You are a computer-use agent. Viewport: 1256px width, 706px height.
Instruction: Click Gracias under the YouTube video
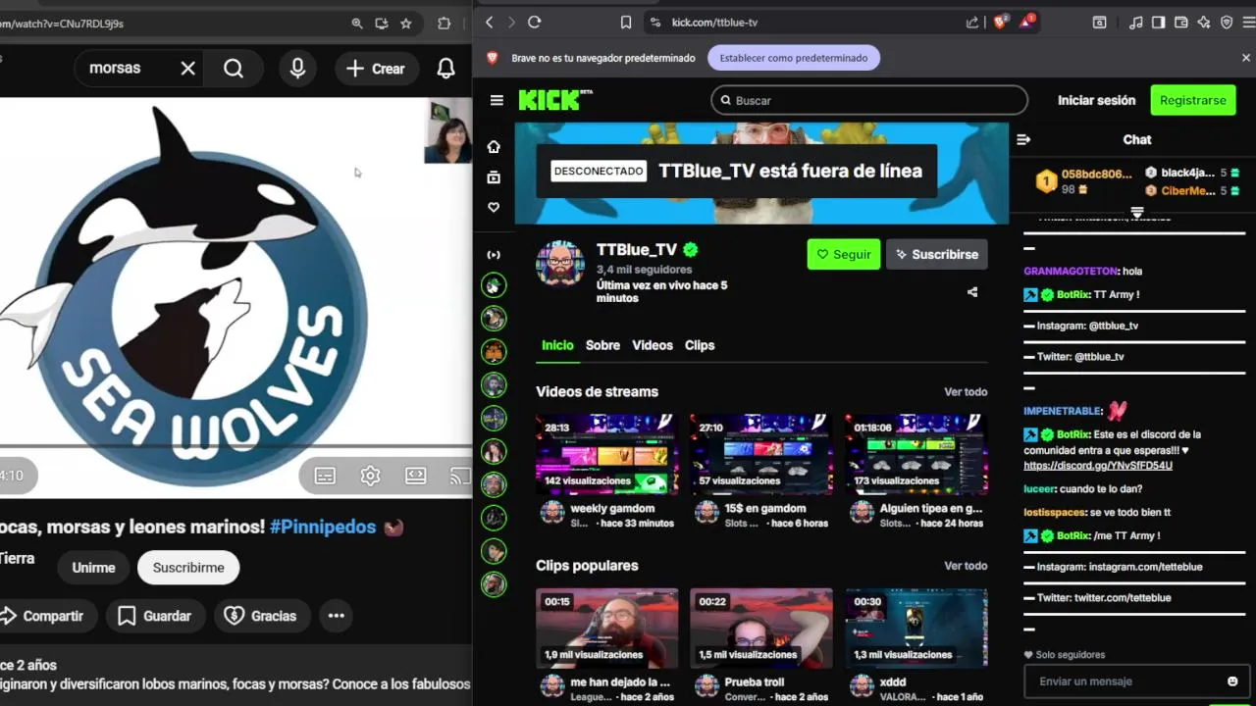coord(261,616)
